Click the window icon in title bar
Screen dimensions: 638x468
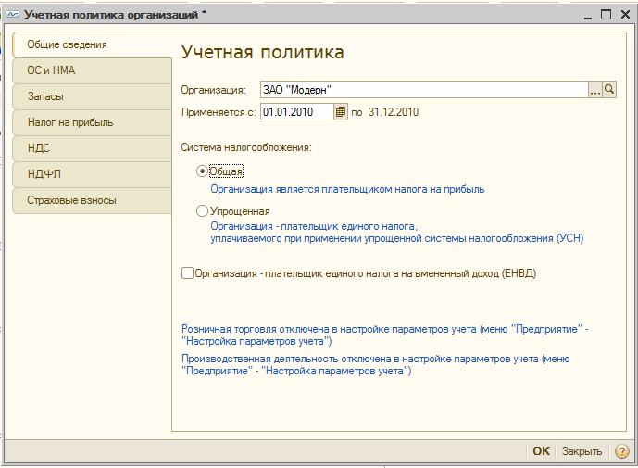13,15
